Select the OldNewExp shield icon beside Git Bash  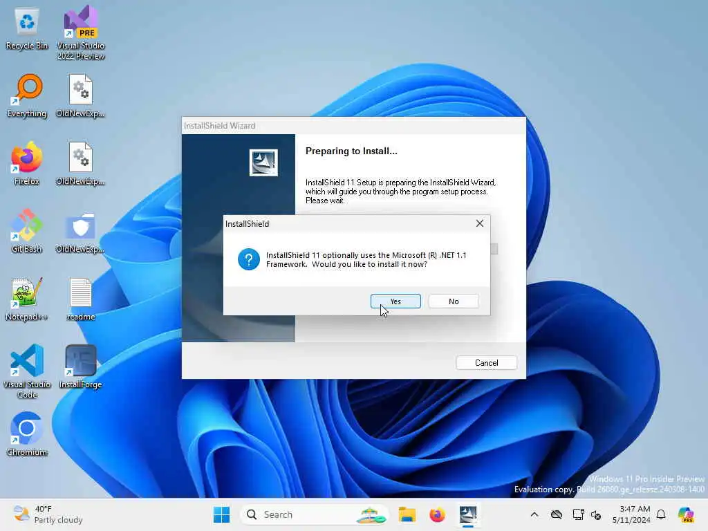pyautogui.click(x=81, y=231)
